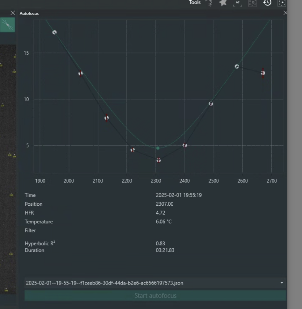Image resolution: width=302 pixels, height=309 pixels.
Task: Click the star field square icon
Action: pyautogui.click(x=282, y=3)
